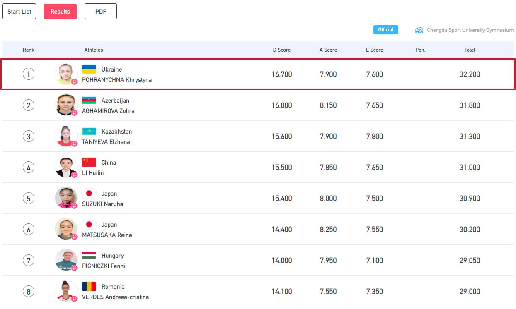The height and width of the screenshot is (309, 516).
Task: Click the China flag icon
Action: coord(89,162)
